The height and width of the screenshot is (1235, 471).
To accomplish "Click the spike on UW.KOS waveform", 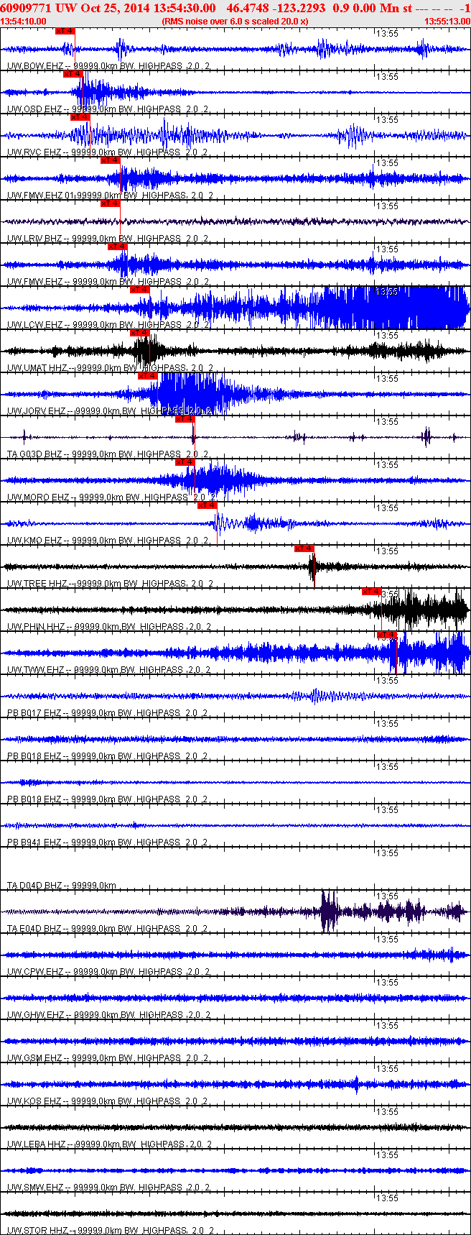I will [x=357, y=1084].
